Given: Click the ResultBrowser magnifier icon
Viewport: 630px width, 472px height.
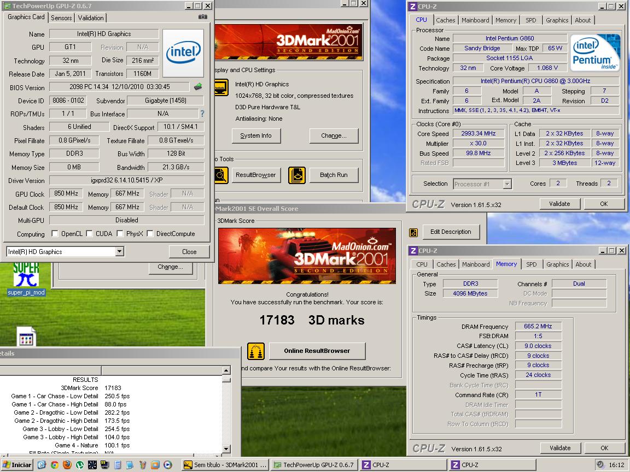Looking at the screenshot, I should point(221,175).
